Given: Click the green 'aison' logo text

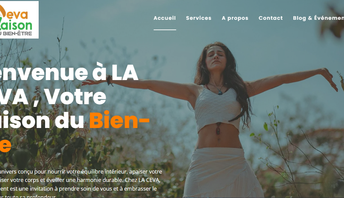Looking at the screenshot, I should click(x=16, y=25).
